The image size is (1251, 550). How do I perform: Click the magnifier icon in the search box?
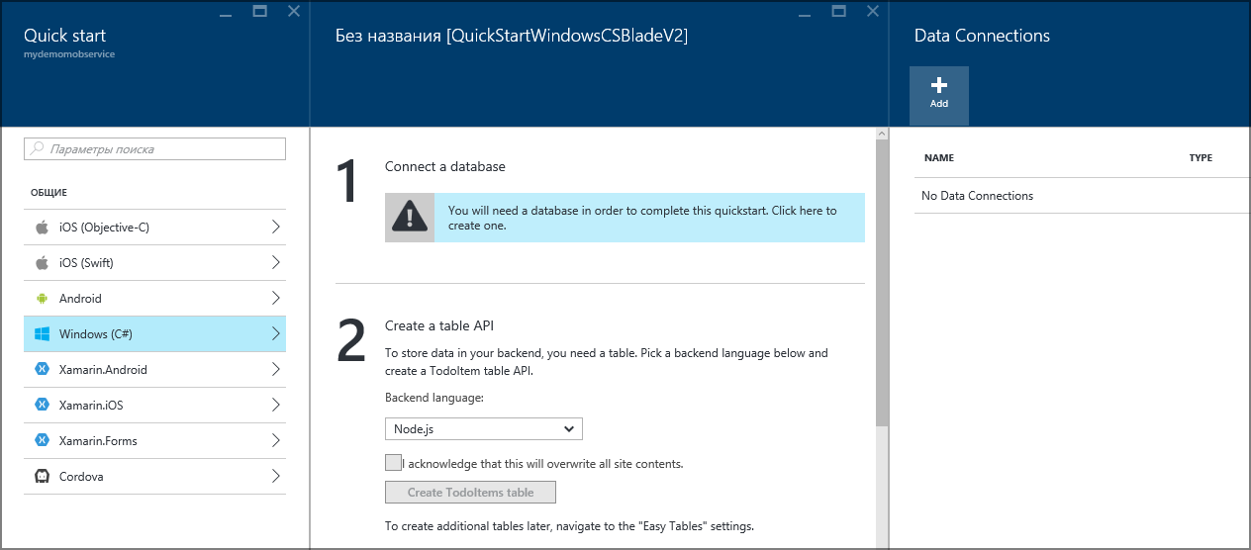(x=38, y=148)
